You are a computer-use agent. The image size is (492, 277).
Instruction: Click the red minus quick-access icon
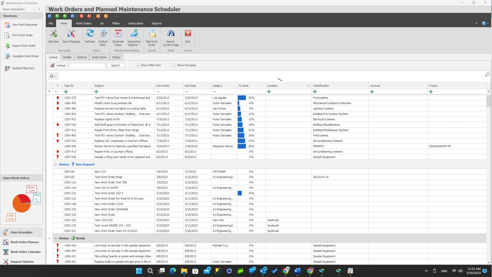(x=90, y=16)
